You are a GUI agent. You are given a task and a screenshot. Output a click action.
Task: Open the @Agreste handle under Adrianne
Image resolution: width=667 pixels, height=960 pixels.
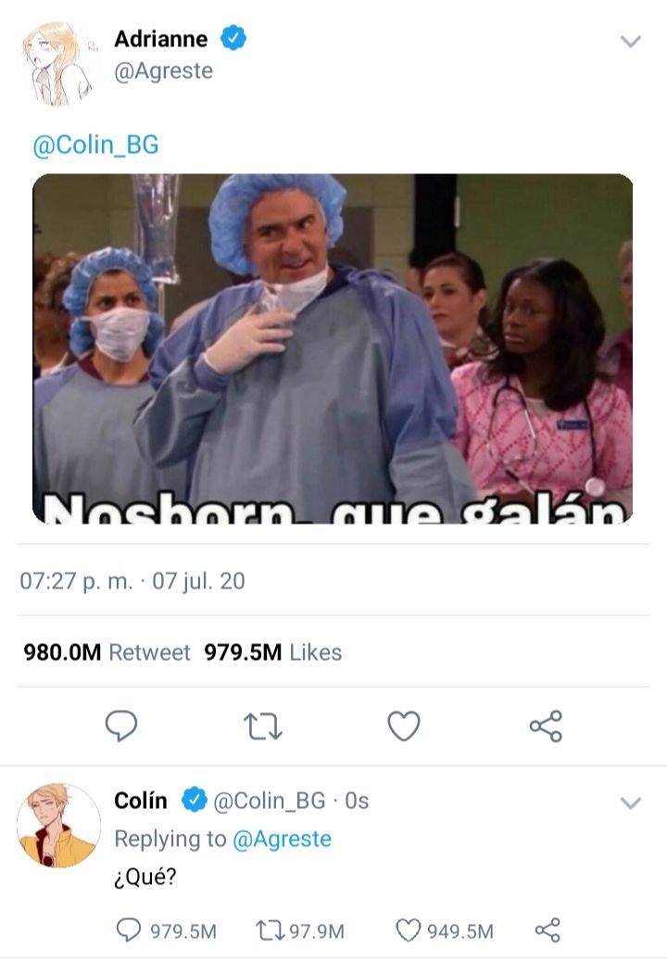[163, 71]
